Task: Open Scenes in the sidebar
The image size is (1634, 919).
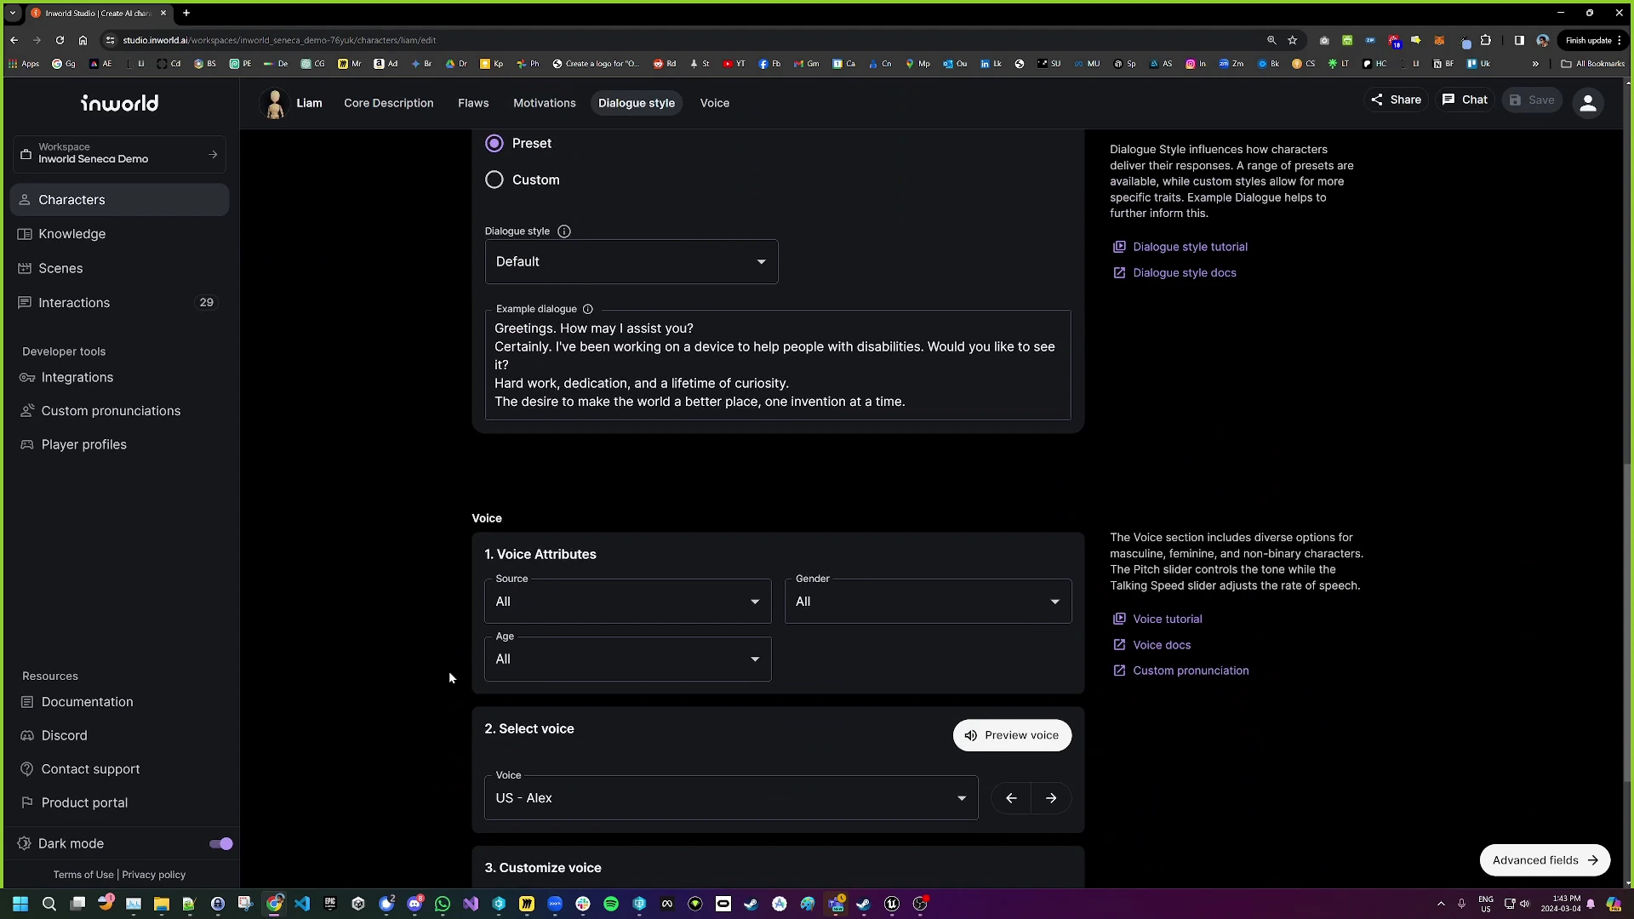Action: [120, 268]
